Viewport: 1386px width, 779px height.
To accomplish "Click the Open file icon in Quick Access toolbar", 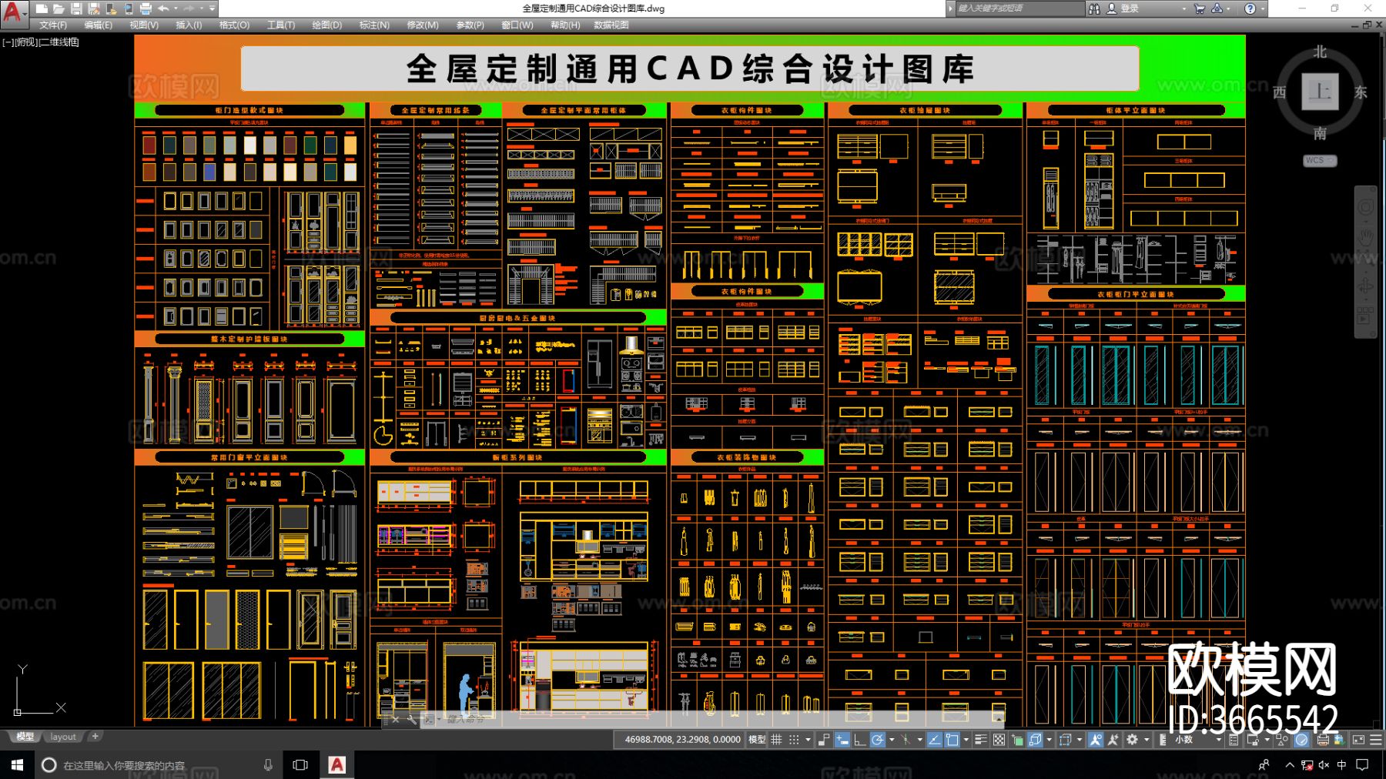I will [x=59, y=8].
